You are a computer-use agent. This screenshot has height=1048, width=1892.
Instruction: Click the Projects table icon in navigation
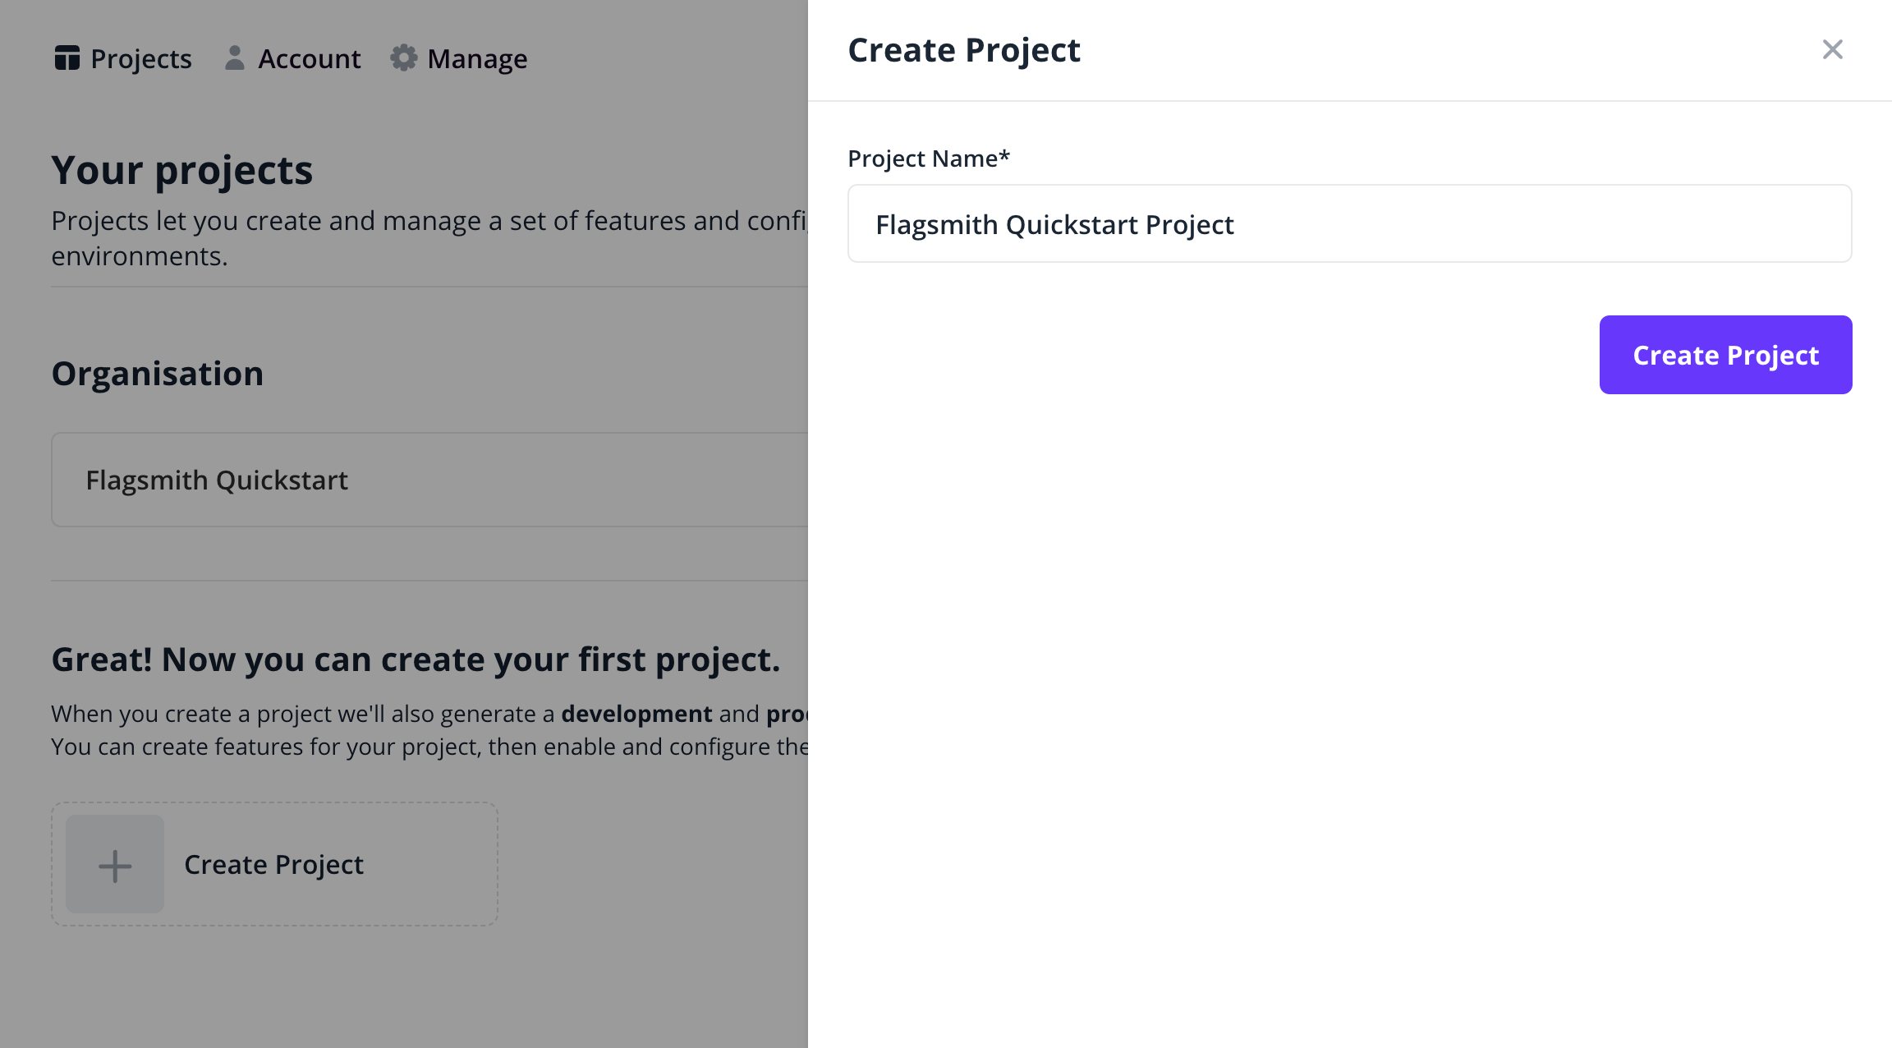pyautogui.click(x=67, y=58)
